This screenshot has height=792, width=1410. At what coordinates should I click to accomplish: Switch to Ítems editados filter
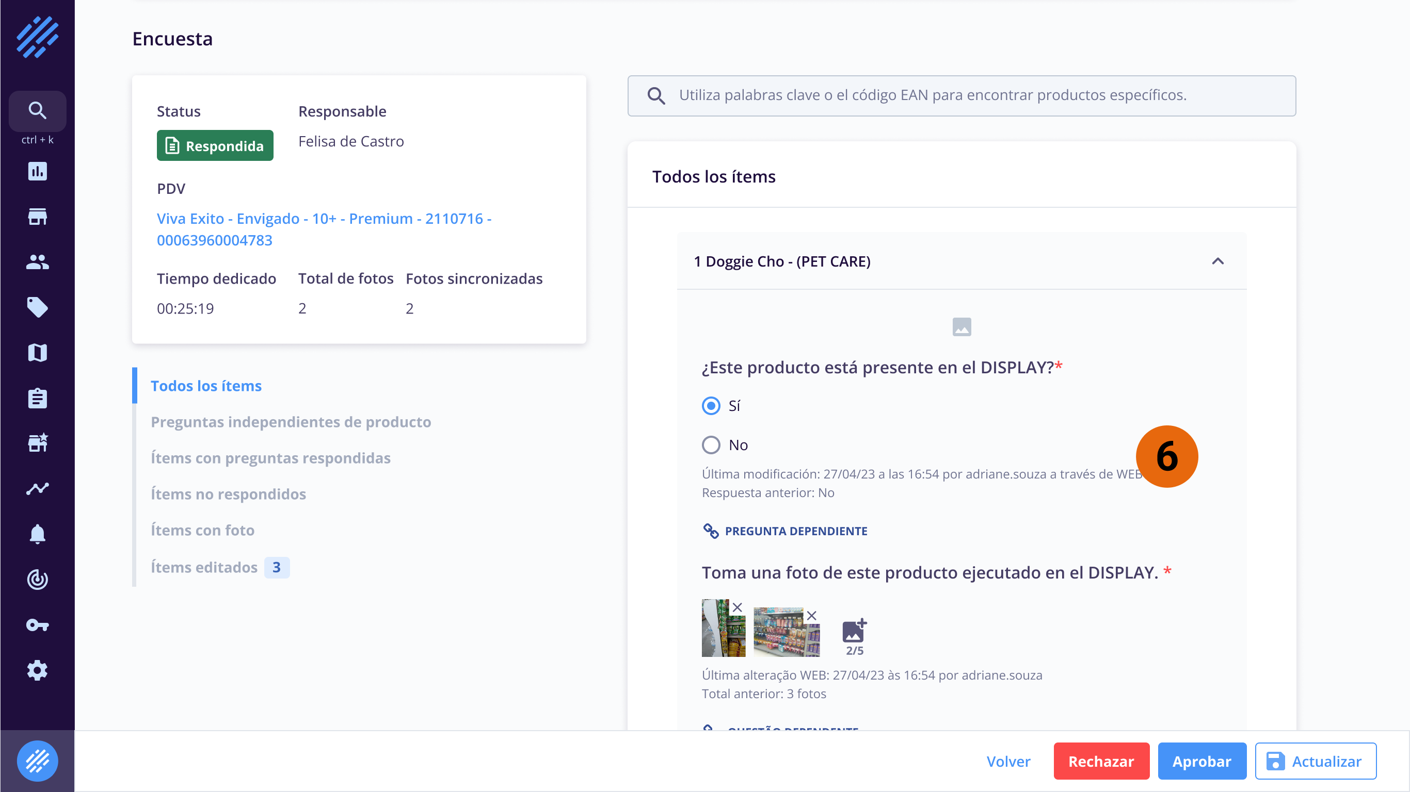[x=204, y=567]
